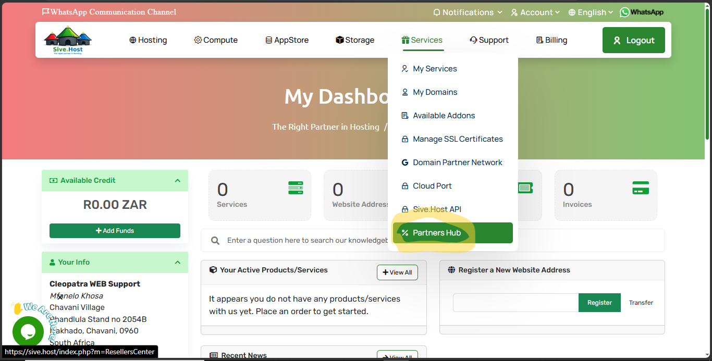
Task: Click the money icon beside Available Credit
Action: point(53,180)
